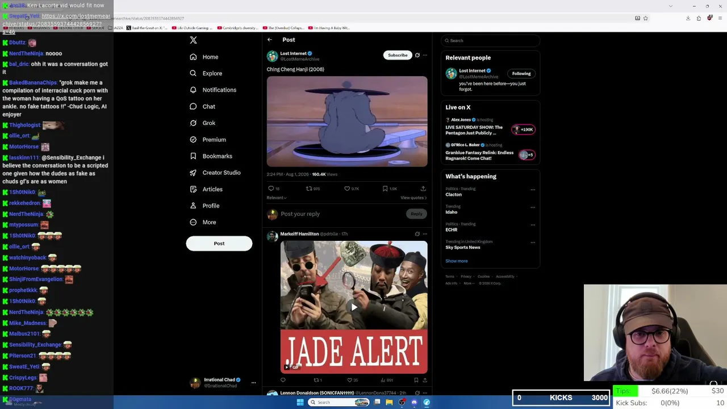Like Markeiff Hamilton's reply with 35 likes
Screen dimensions: 727x409
tap(350, 380)
